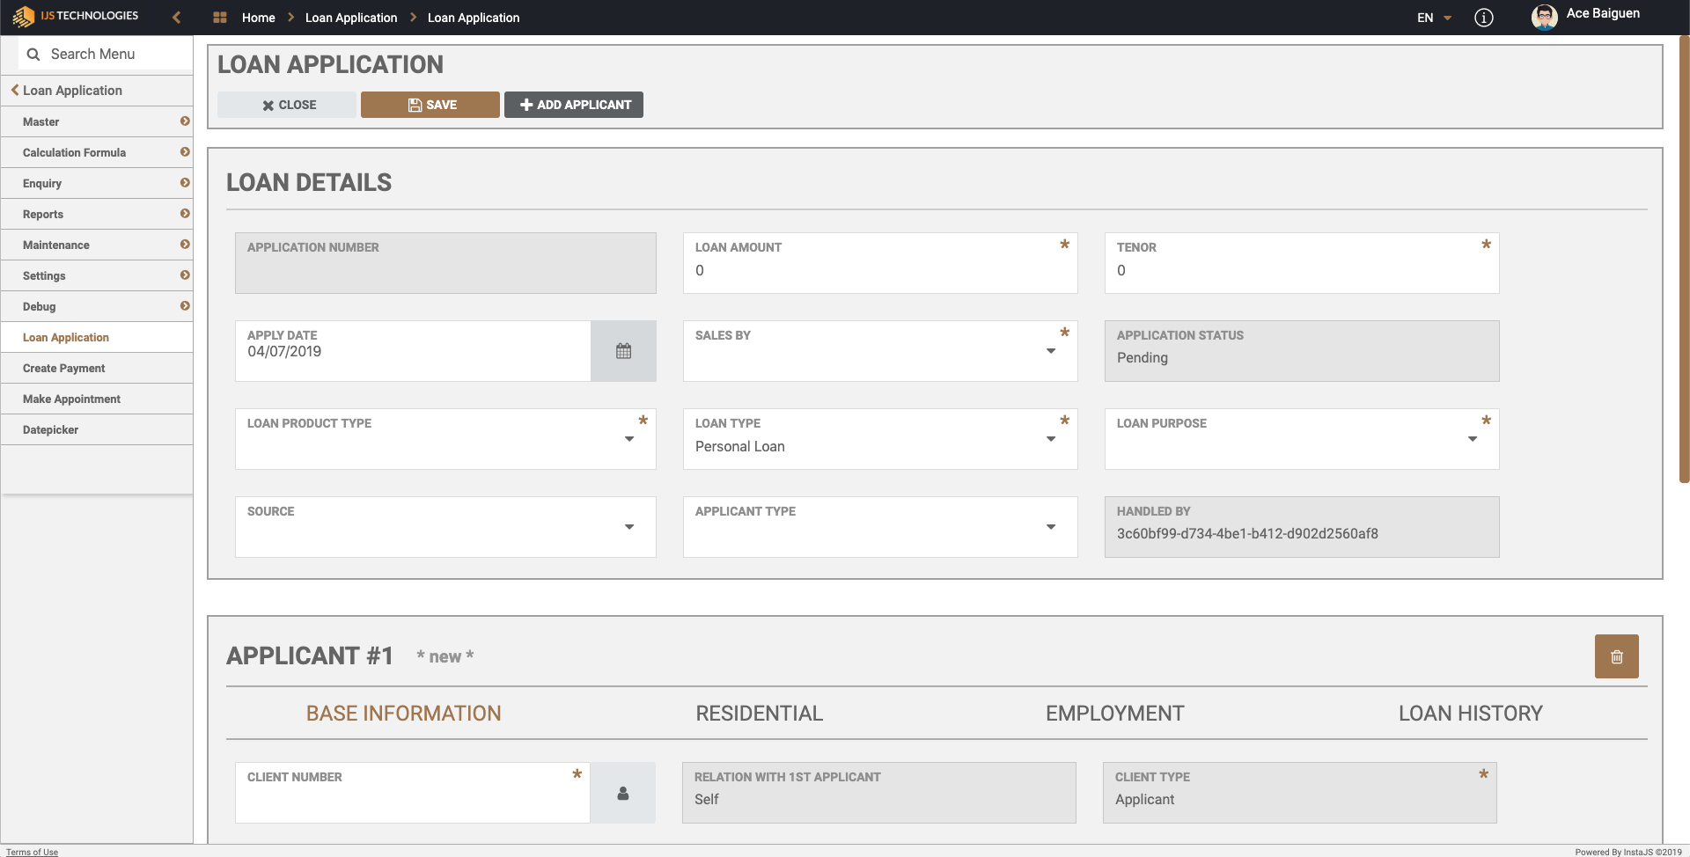Click the Add Applicant button
Viewport: 1690px width, 857px height.
click(574, 105)
